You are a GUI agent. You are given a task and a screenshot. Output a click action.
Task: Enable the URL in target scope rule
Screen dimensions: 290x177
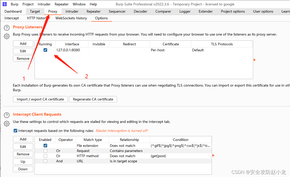coord(45,161)
